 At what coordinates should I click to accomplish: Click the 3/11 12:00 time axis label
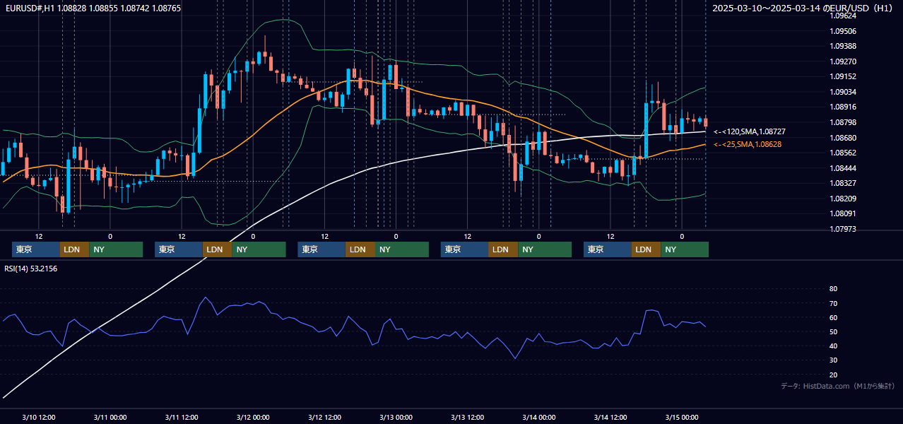[x=182, y=417]
